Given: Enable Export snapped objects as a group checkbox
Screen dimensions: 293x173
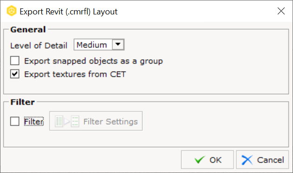Looking at the screenshot, I should [15, 60].
